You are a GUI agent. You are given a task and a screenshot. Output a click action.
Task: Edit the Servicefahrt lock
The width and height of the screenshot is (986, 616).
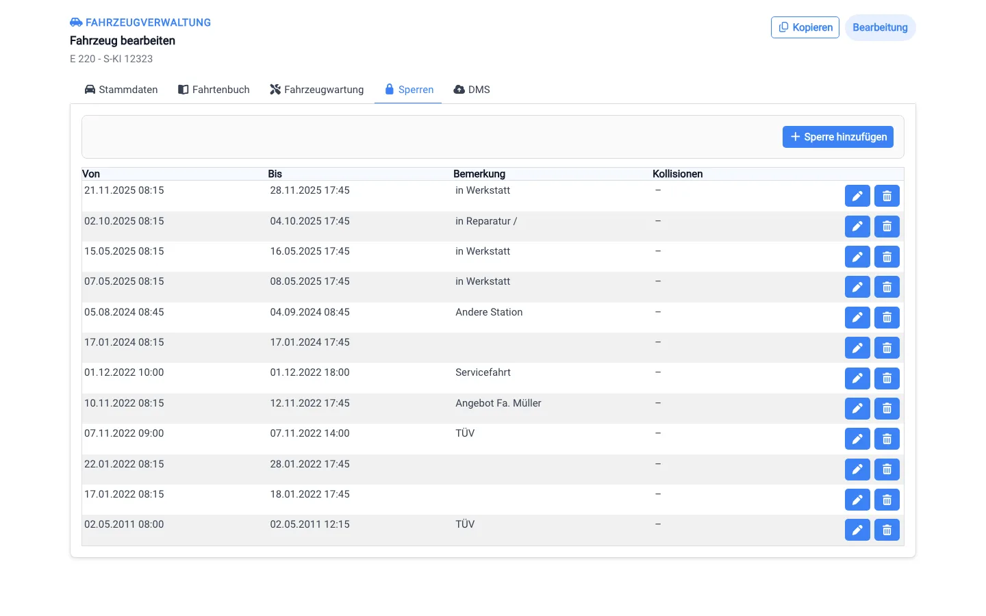[857, 378]
